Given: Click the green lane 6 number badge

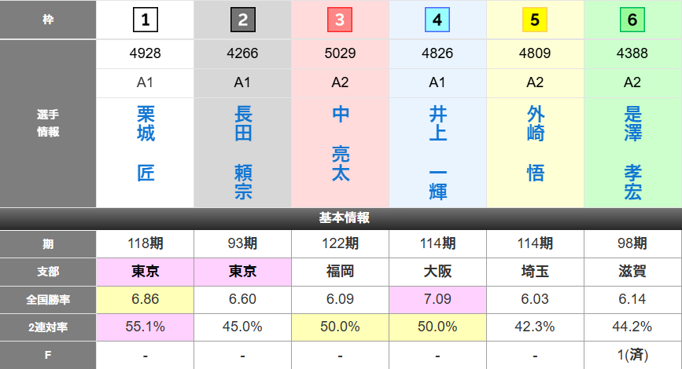Looking at the screenshot, I should 632,20.
